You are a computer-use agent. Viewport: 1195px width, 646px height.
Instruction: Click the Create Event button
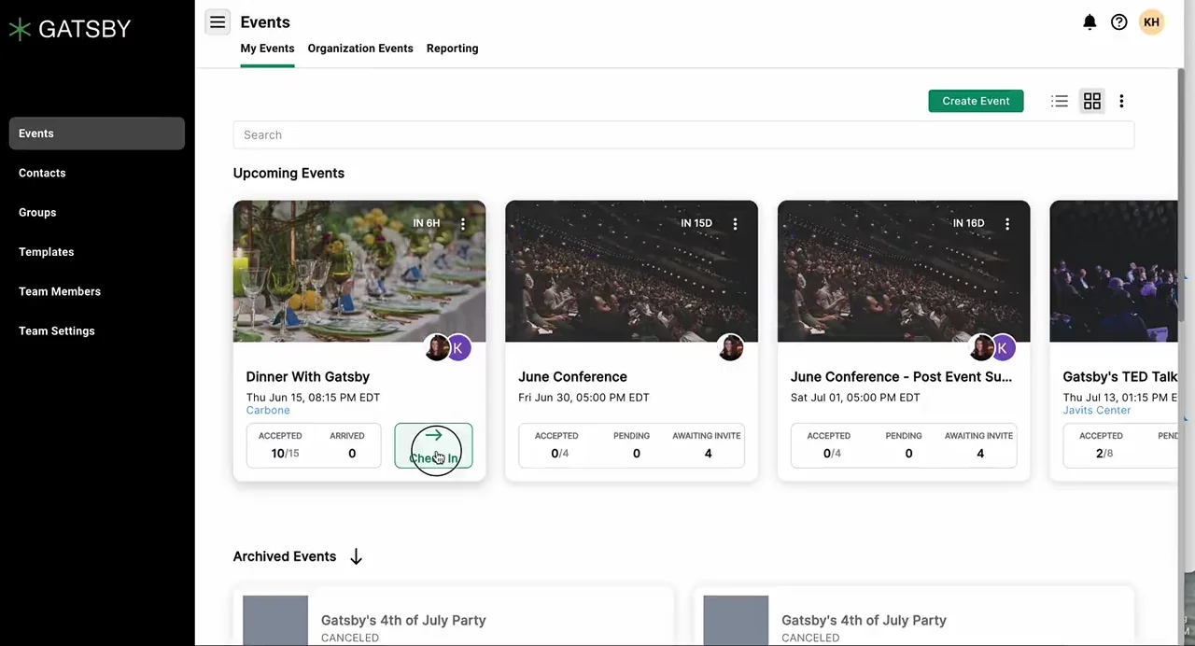coord(976,101)
